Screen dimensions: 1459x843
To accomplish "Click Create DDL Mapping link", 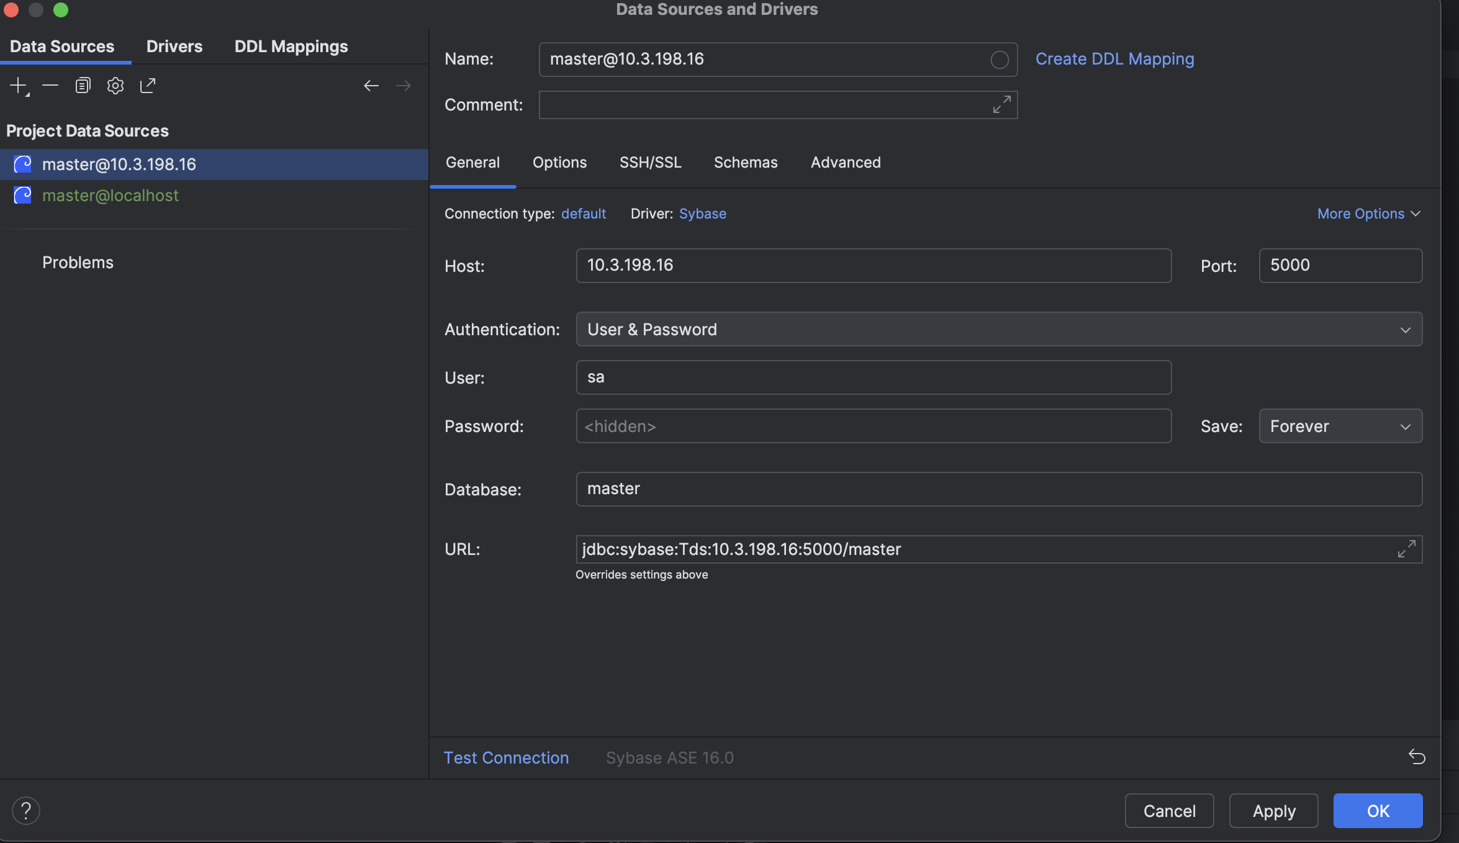I will [x=1114, y=59].
